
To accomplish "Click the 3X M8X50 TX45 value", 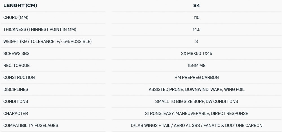I will pyautogui.click(x=197, y=54).
